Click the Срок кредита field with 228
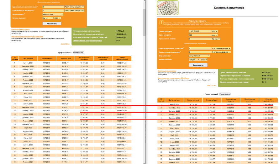 click(x=200, y=35)
